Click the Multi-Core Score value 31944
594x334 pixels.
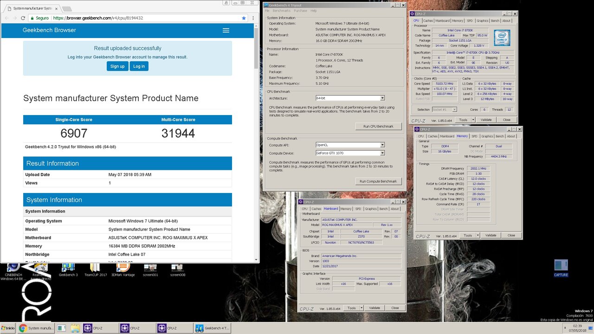click(x=178, y=134)
